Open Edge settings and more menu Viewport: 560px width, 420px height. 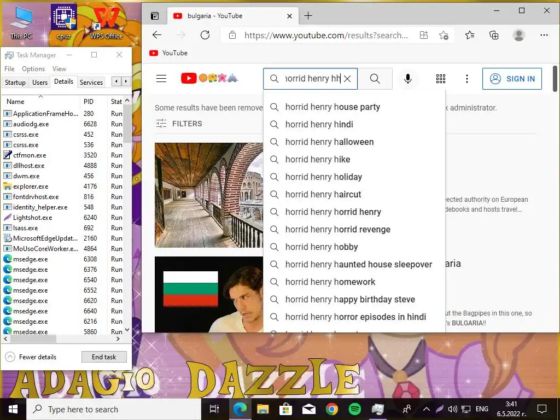pos(544,35)
